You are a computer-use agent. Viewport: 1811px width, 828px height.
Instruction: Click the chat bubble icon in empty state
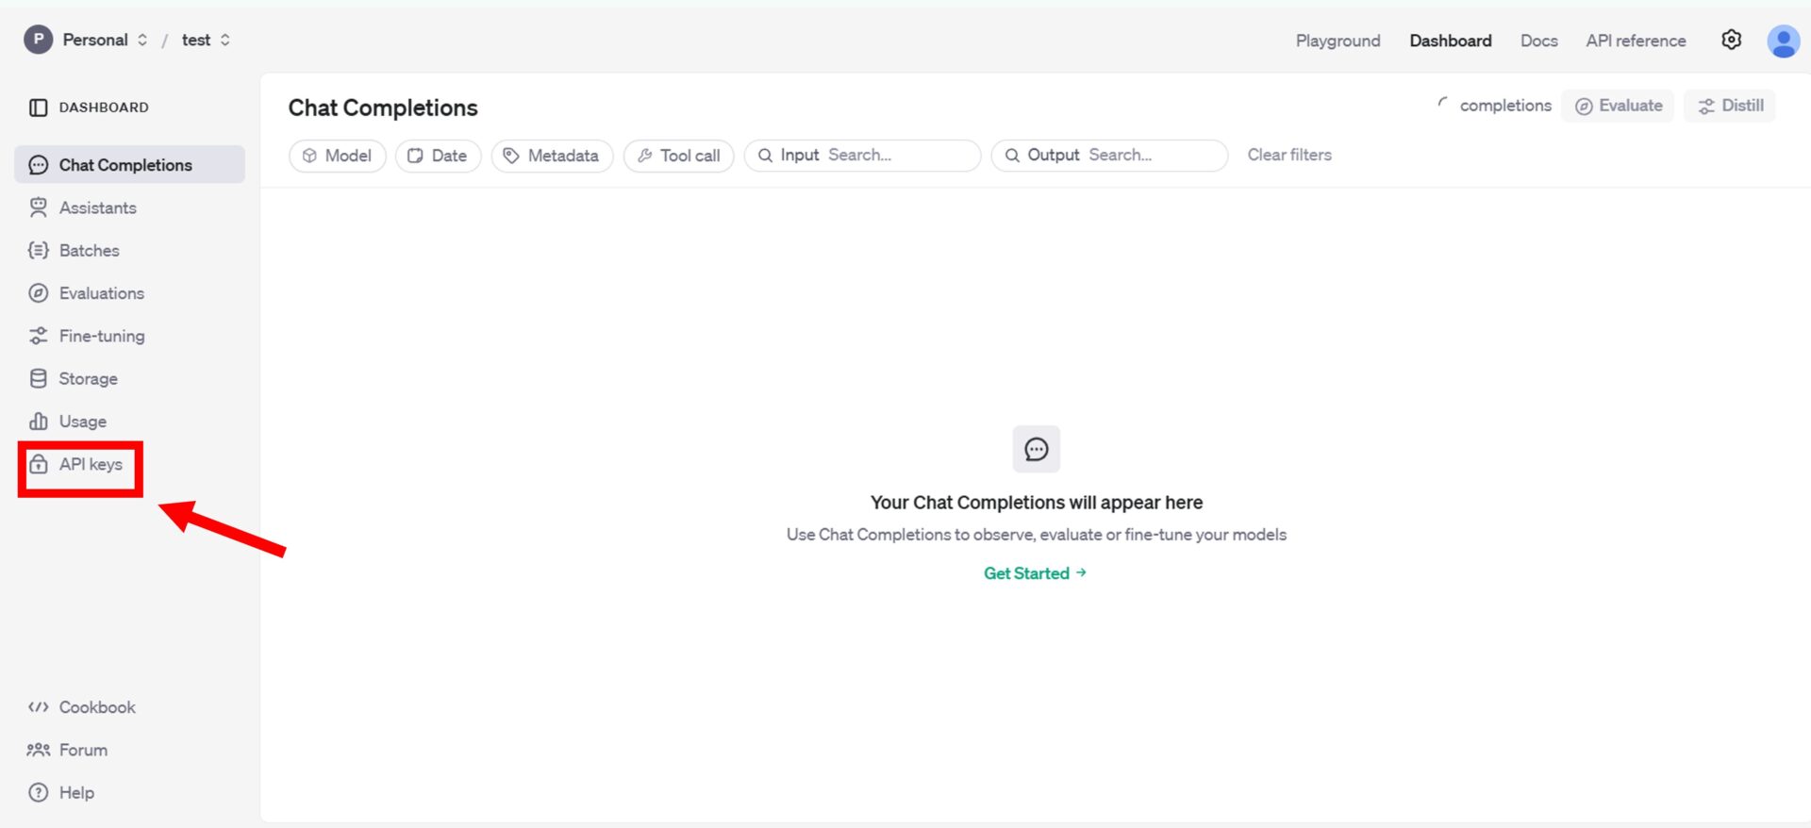point(1036,449)
